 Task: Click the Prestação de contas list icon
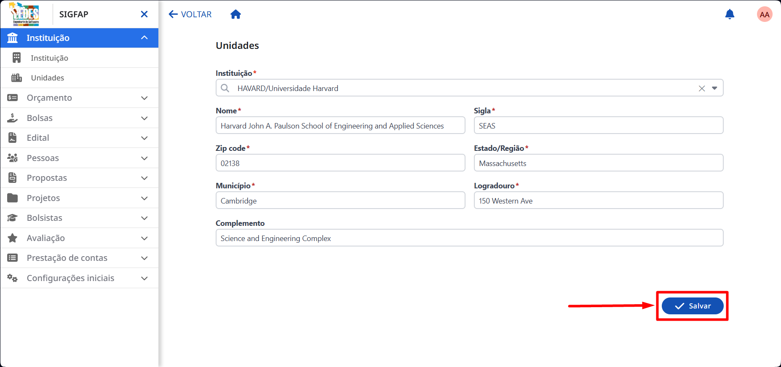coord(13,258)
